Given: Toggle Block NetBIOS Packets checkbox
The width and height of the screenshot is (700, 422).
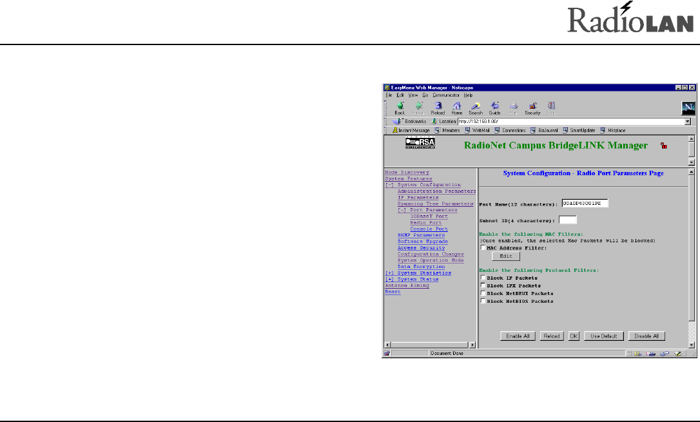Looking at the screenshot, I should pos(483,301).
